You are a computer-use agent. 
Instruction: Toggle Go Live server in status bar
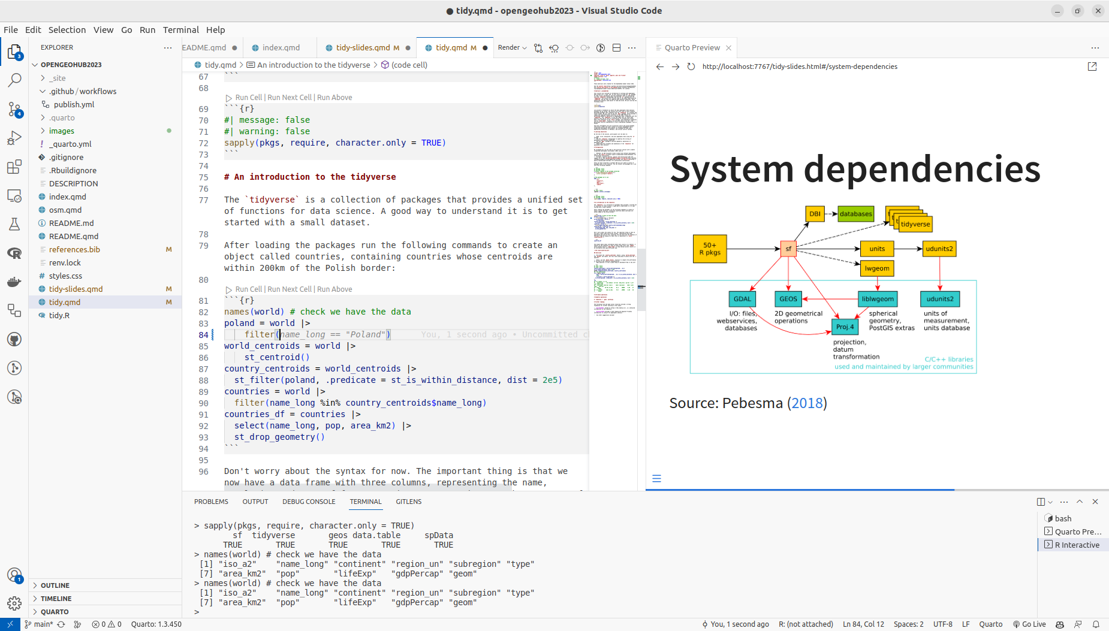point(1029,624)
